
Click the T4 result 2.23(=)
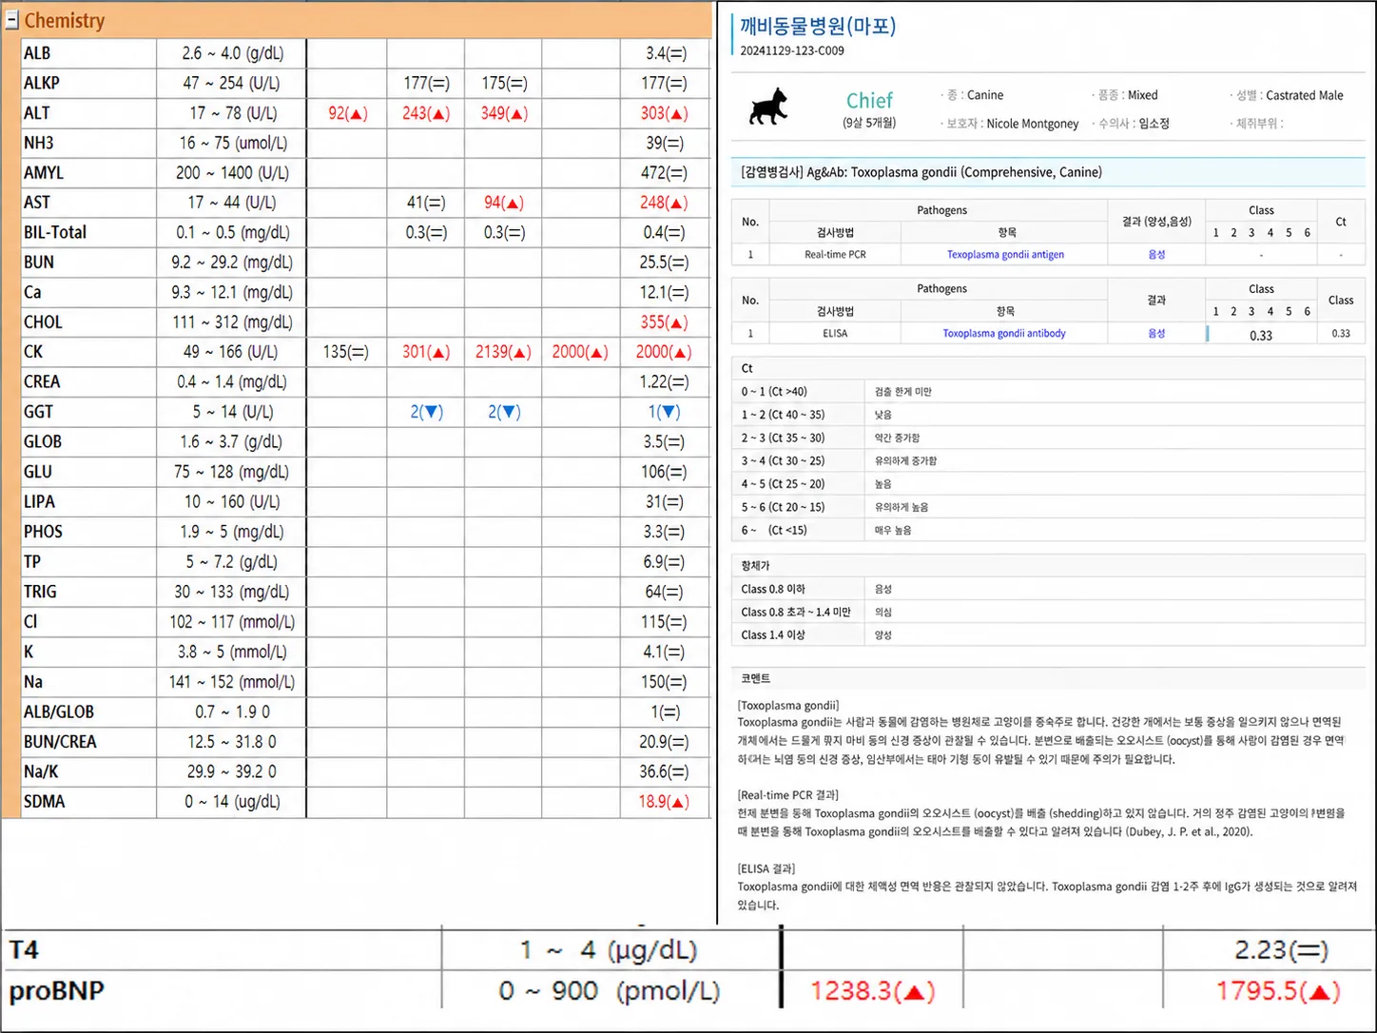click(1282, 949)
